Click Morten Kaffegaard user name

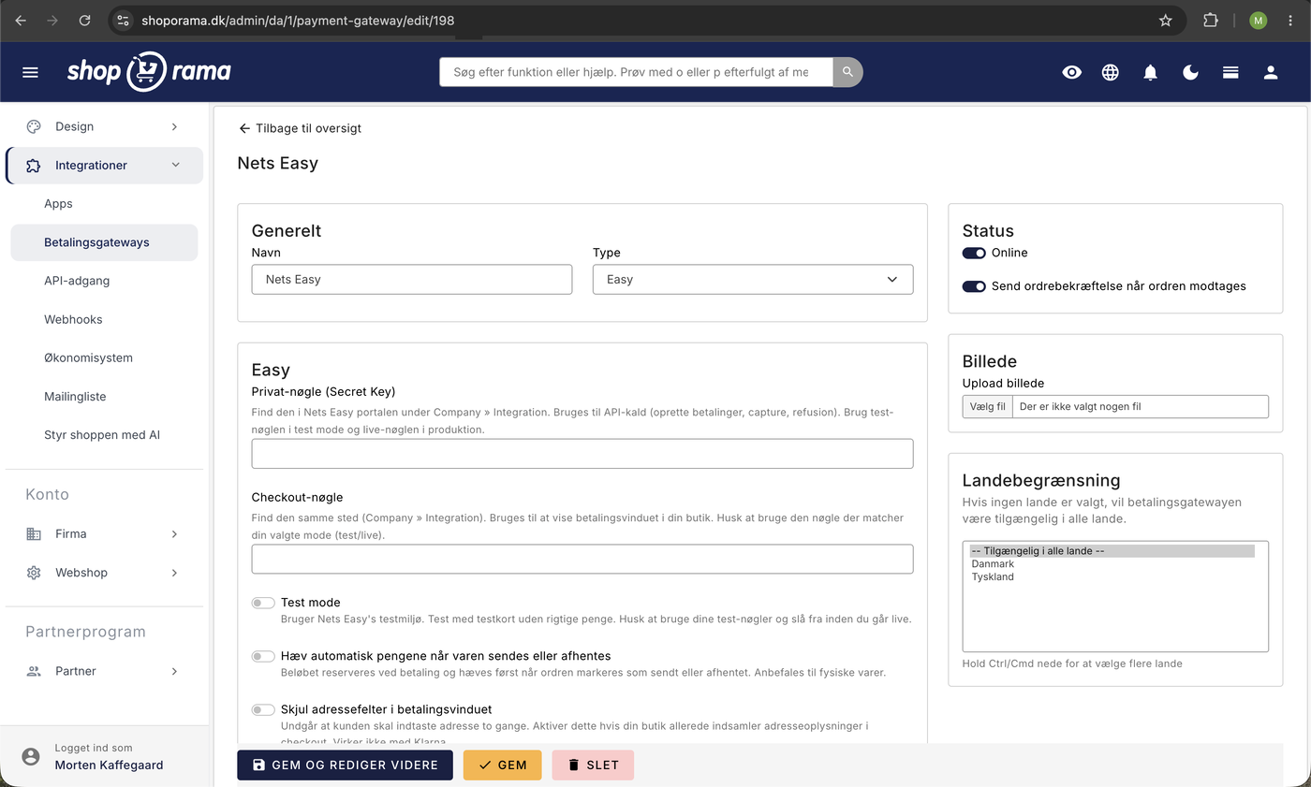109,765
